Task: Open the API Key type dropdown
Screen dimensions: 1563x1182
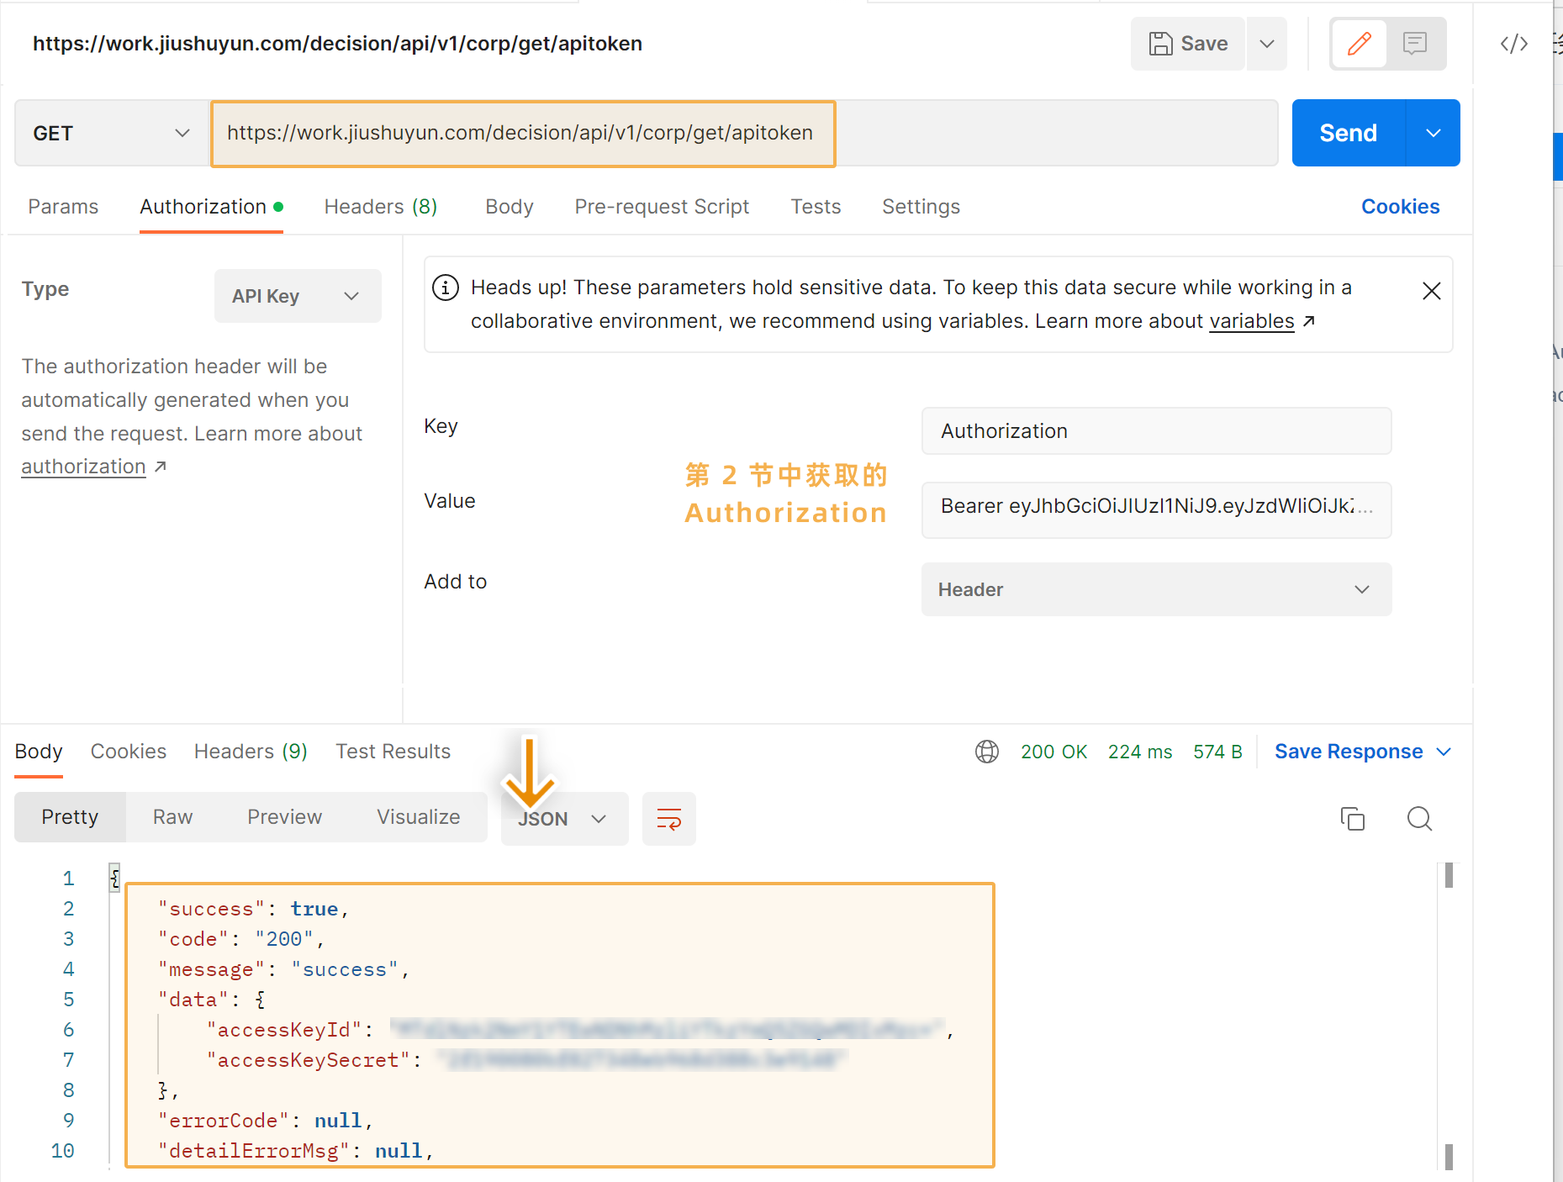Action: pos(298,296)
